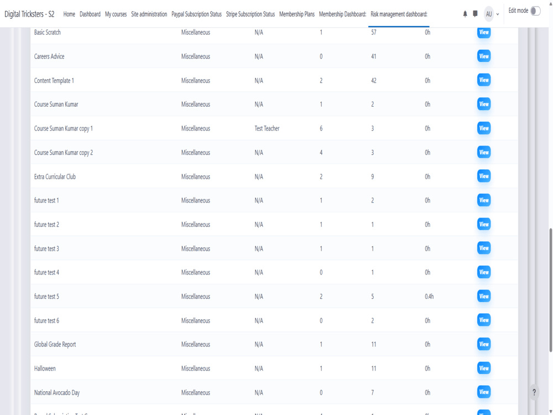
Task: Expand the user menu dropdown arrow
Action: pyautogui.click(x=498, y=14)
